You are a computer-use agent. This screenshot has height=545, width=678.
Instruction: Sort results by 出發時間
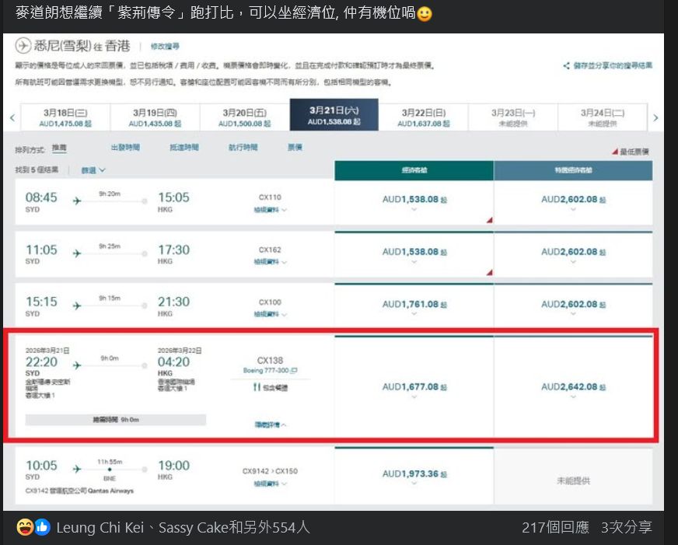[125, 147]
